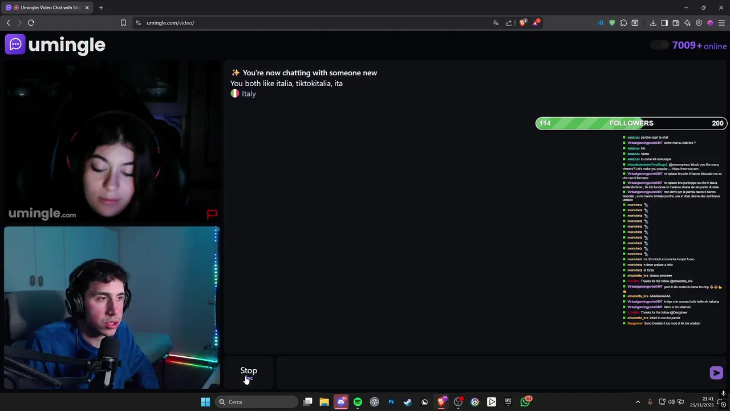Image resolution: width=730 pixels, height=411 pixels.
Task: Open browser downloads
Action: [653, 23]
